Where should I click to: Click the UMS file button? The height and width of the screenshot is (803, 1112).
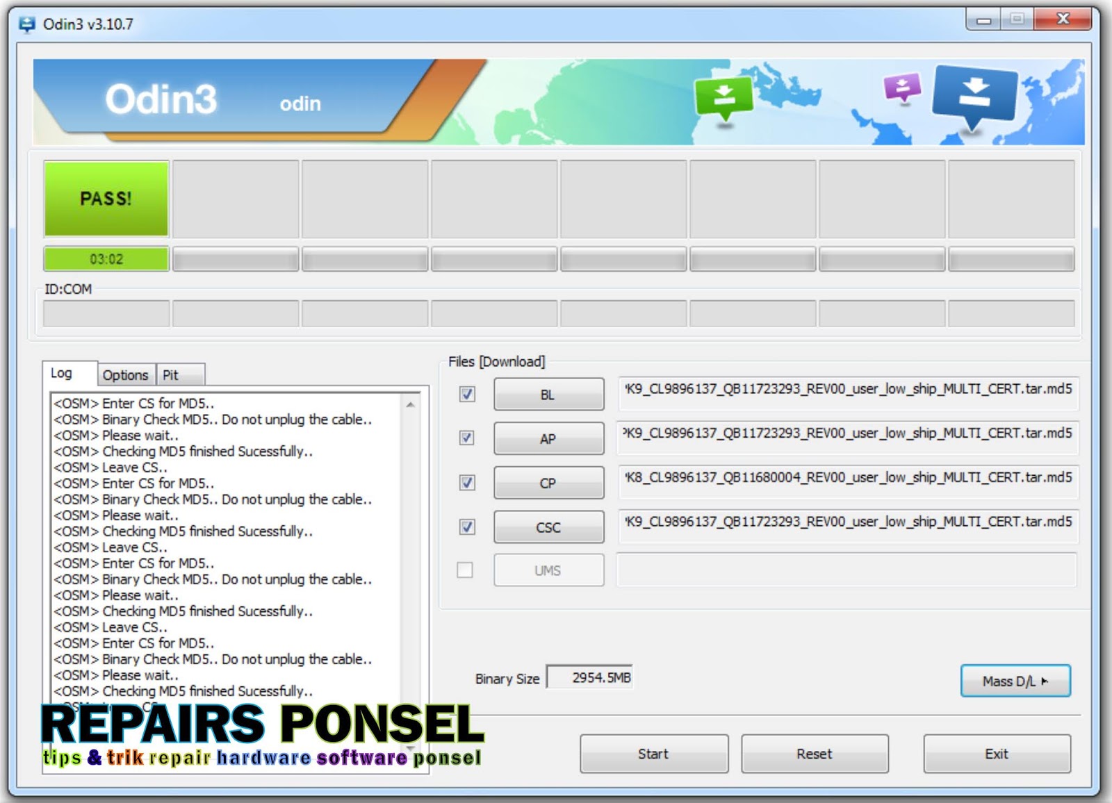[x=548, y=570]
